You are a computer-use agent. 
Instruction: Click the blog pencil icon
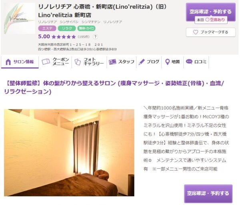click(x=142, y=62)
